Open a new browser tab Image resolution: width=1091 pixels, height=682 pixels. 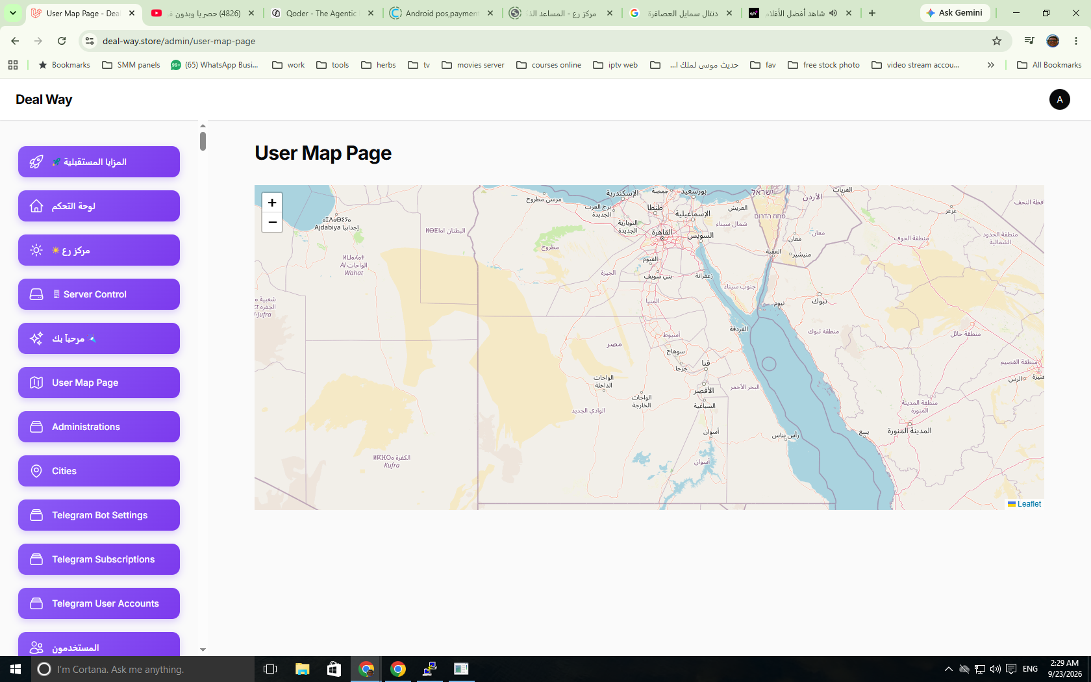pos(872,13)
